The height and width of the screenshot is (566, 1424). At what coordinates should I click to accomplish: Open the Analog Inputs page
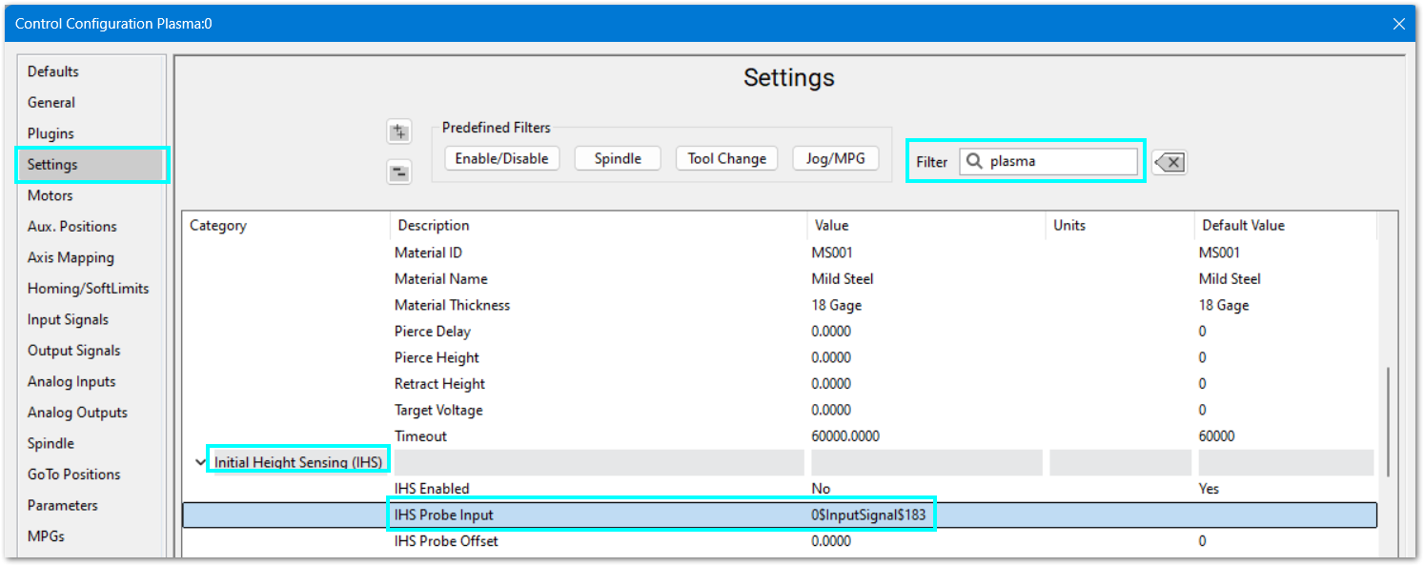tap(71, 381)
